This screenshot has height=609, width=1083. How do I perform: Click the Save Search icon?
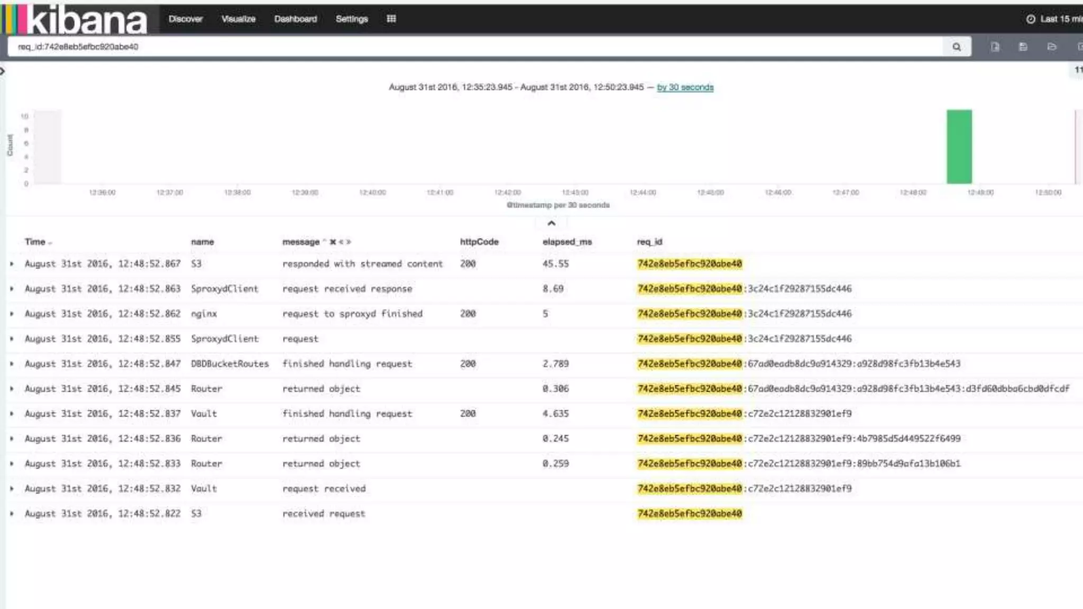(x=1023, y=47)
